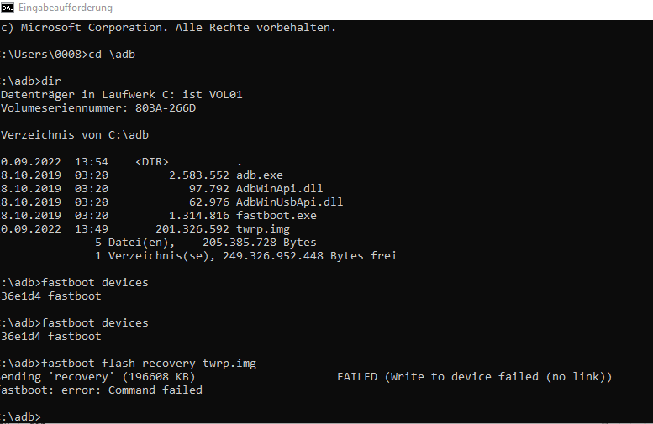Viewport: 653px width, 424px height.
Task: Click the 'Datenträger in Laufwerk C:' line
Action: [121, 95]
